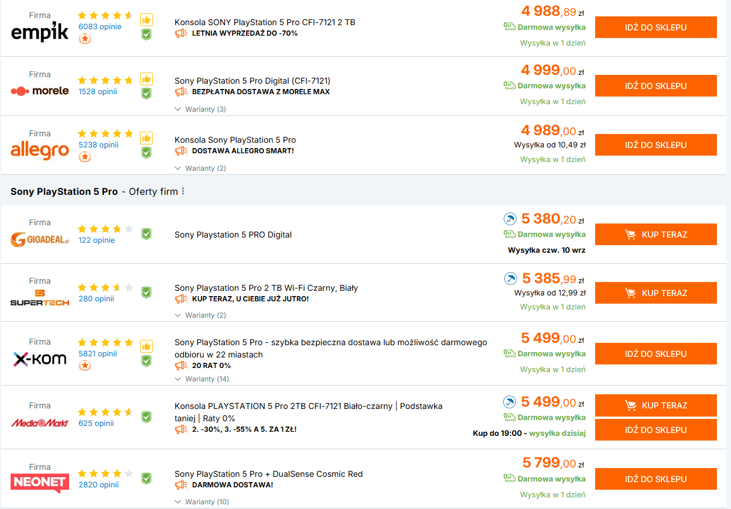Buy now from MediaMarkt with KUP TERAZ
The image size is (731, 509).
(656, 405)
